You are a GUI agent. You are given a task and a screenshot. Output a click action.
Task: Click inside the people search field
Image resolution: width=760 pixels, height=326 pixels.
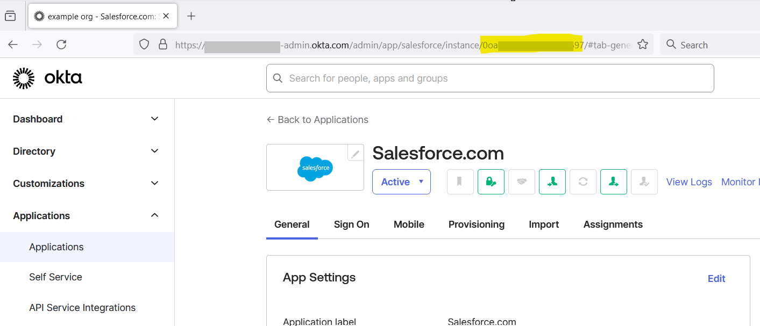[x=489, y=78]
